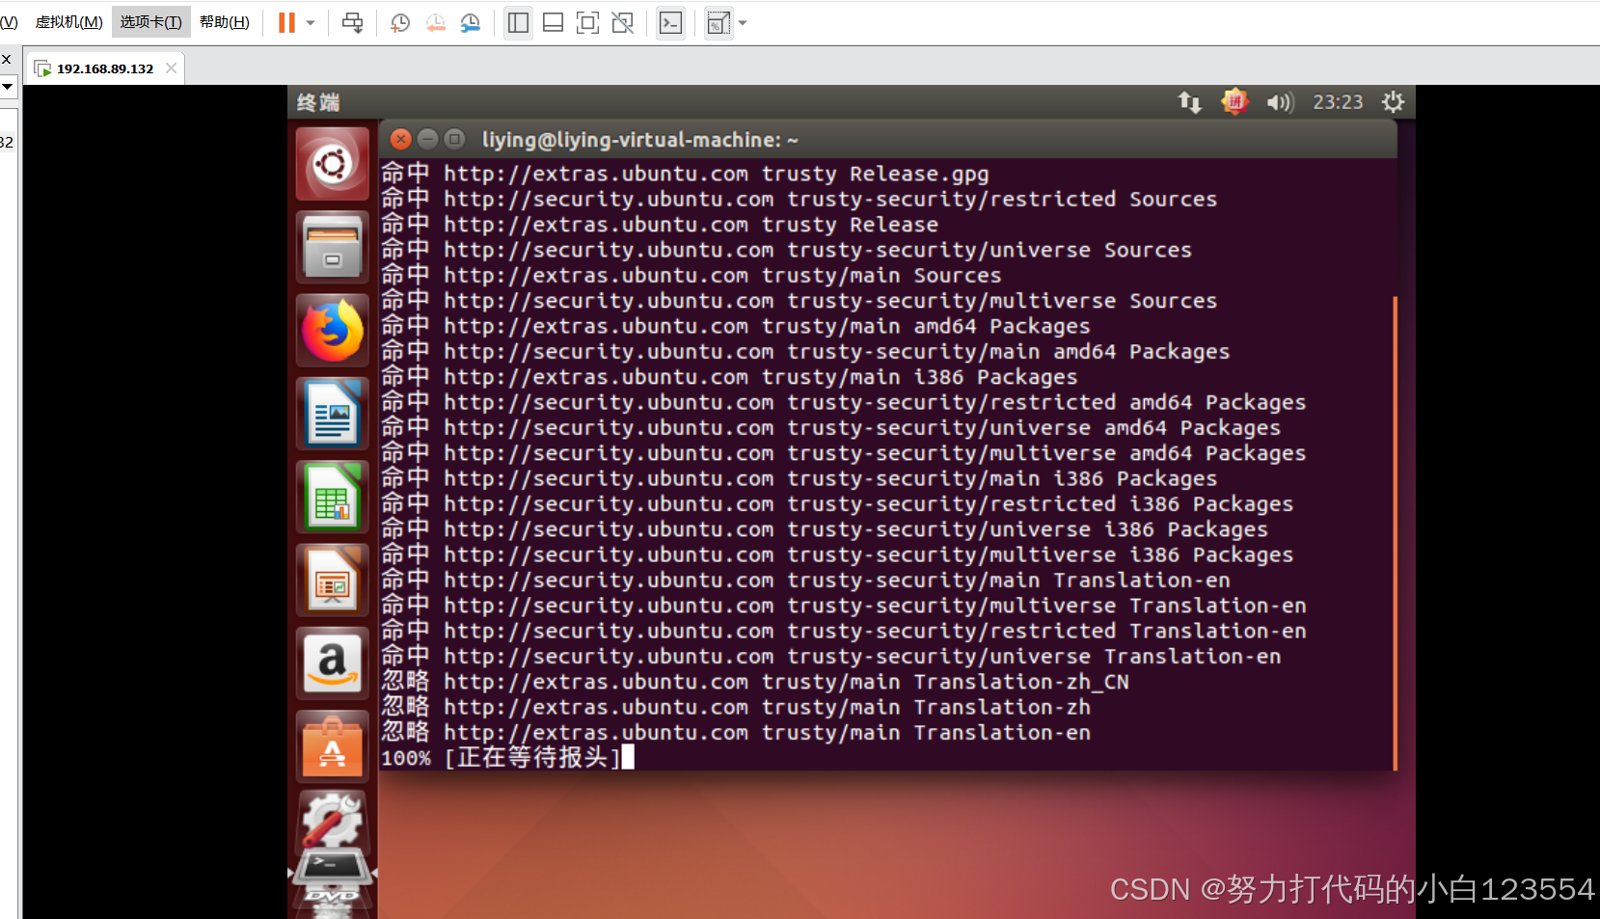Click the revert to snapshot icon
Viewport: 1600px width, 919px height.
pyautogui.click(x=436, y=22)
